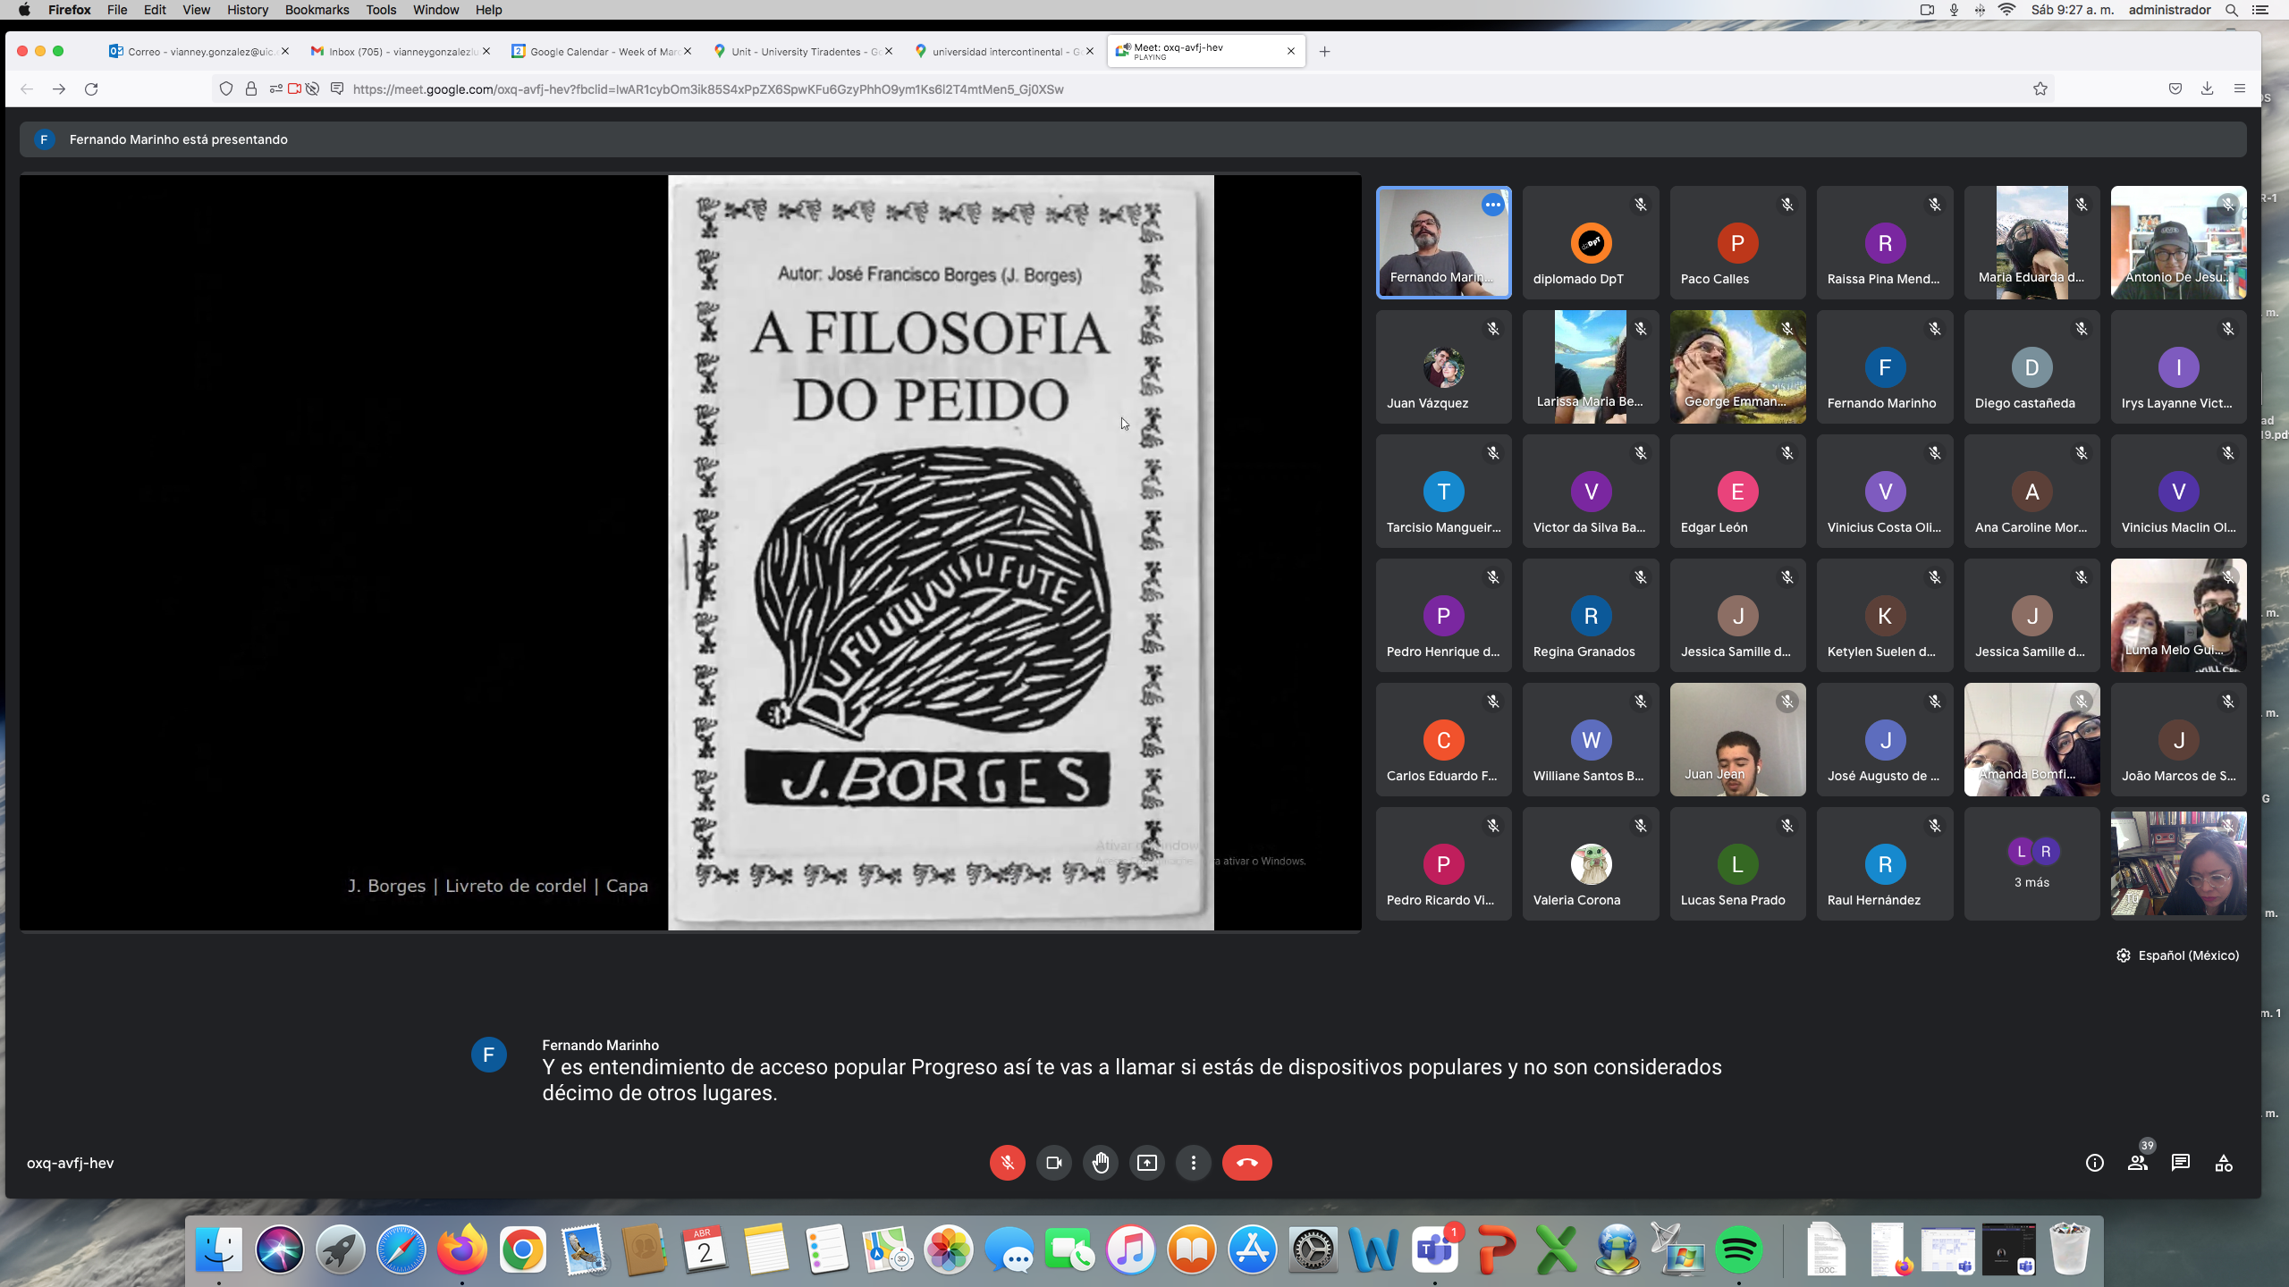Close the Meet oxq-avfj-hev tab
The width and height of the screenshot is (2289, 1287).
(x=1291, y=52)
